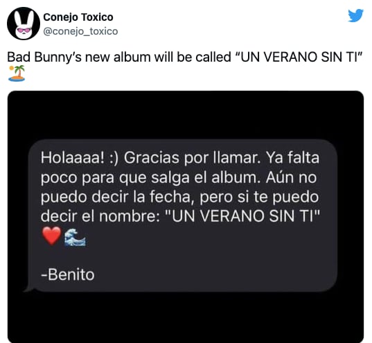The image size is (372, 343).
Task: Click the Conejo Toxico display name
Action: coord(78,17)
